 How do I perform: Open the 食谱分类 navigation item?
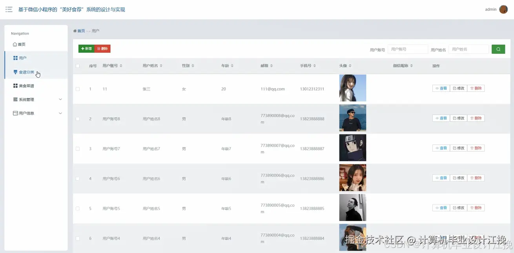pos(26,72)
